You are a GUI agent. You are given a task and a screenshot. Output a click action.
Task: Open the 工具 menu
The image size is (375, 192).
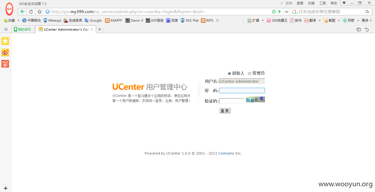coord(323,3)
